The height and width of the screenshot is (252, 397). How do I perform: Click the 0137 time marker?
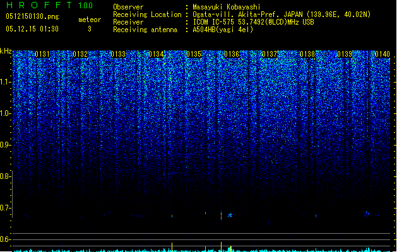pyautogui.click(x=270, y=54)
